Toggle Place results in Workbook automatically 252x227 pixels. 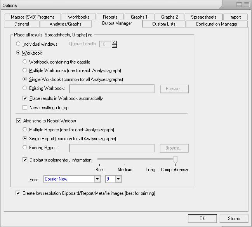point(25,98)
